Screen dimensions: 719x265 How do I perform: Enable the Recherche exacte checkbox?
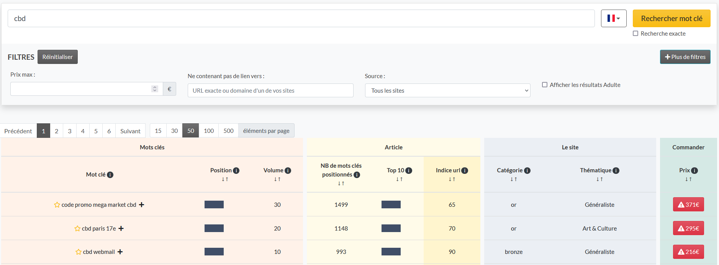pos(635,34)
